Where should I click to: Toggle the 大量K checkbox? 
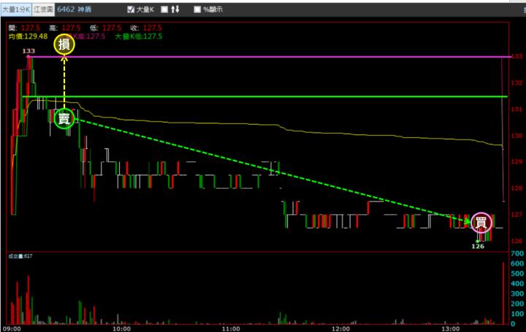click(x=131, y=9)
